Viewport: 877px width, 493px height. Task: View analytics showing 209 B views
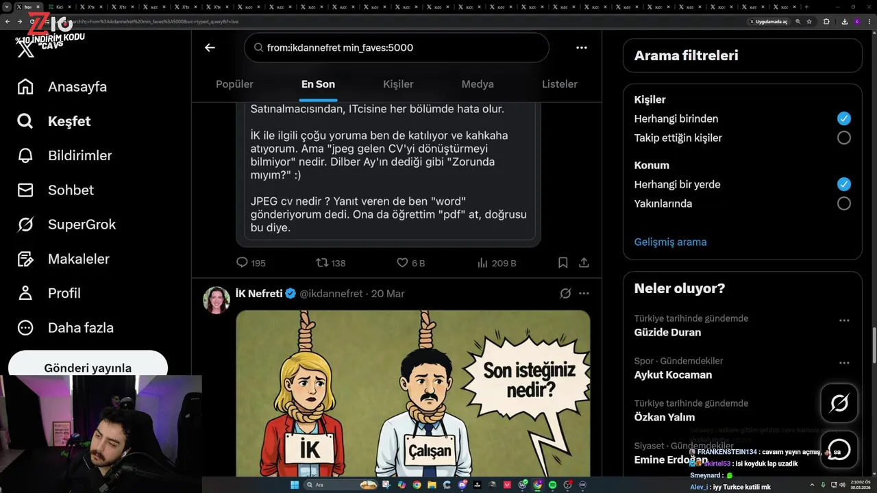coord(496,263)
